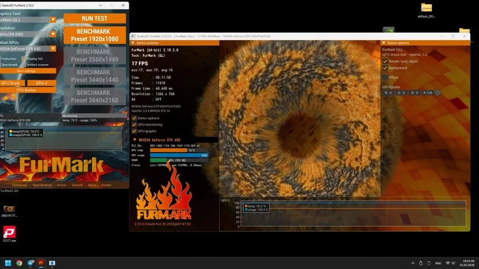This screenshot has width=479, height=269.
Task: Open Google Chrome from the taskbar
Action: click(19, 263)
